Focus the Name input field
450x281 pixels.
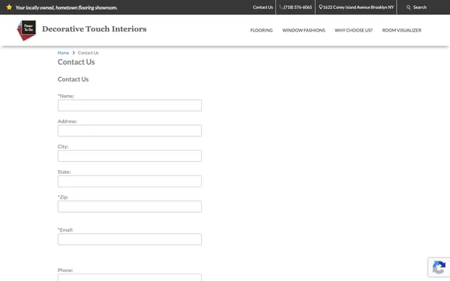(x=130, y=106)
